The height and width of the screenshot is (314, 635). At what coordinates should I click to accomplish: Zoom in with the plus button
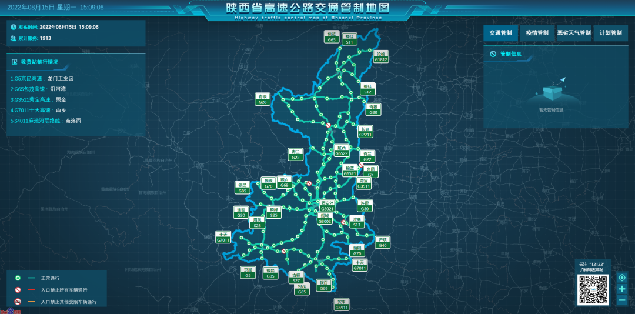point(622,289)
